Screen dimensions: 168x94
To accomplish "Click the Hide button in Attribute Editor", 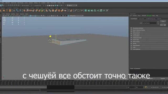I will (165, 25).
